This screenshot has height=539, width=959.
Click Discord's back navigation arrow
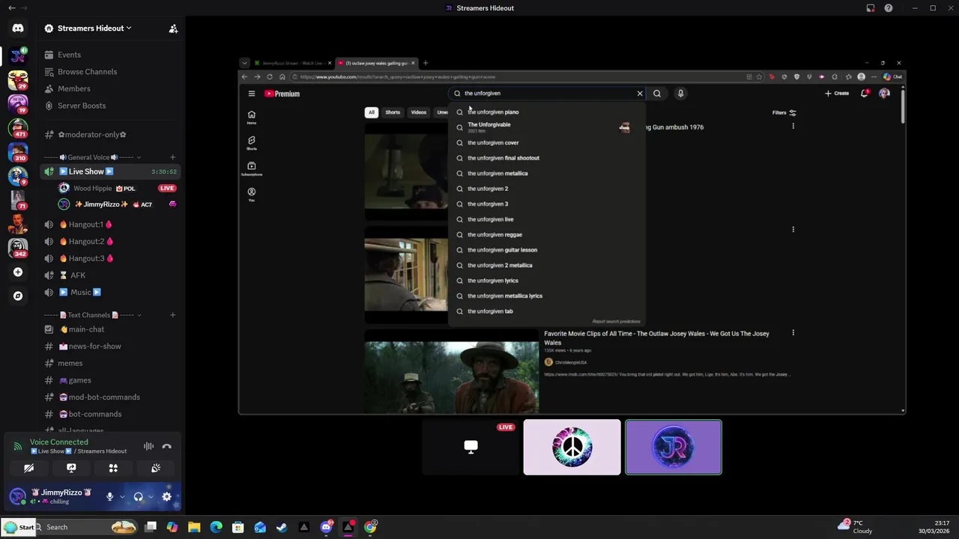[x=11, y=8]
